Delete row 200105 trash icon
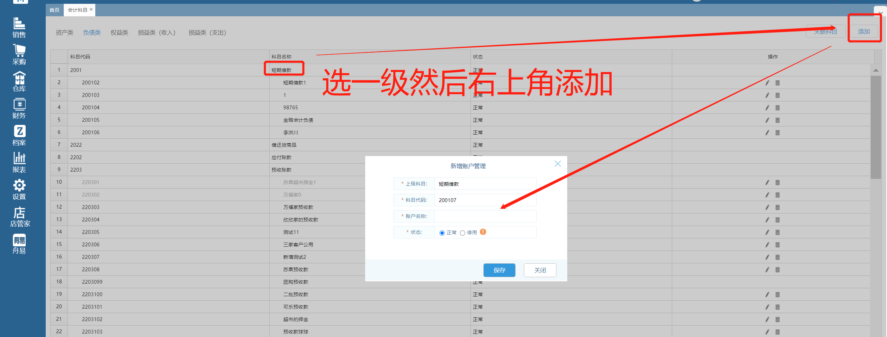 (778, 120)
